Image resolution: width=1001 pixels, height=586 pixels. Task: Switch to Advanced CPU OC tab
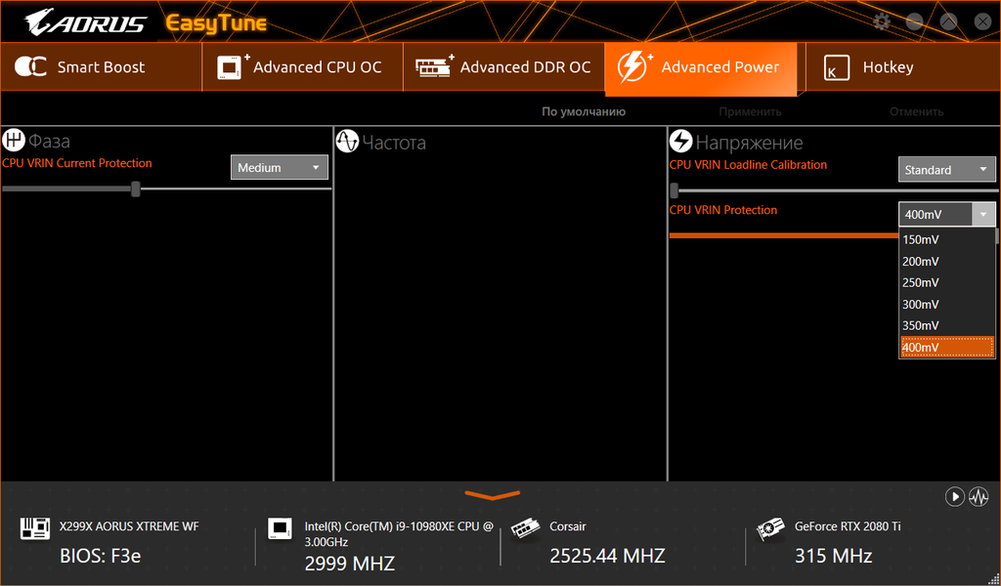(x=303, y=67)
